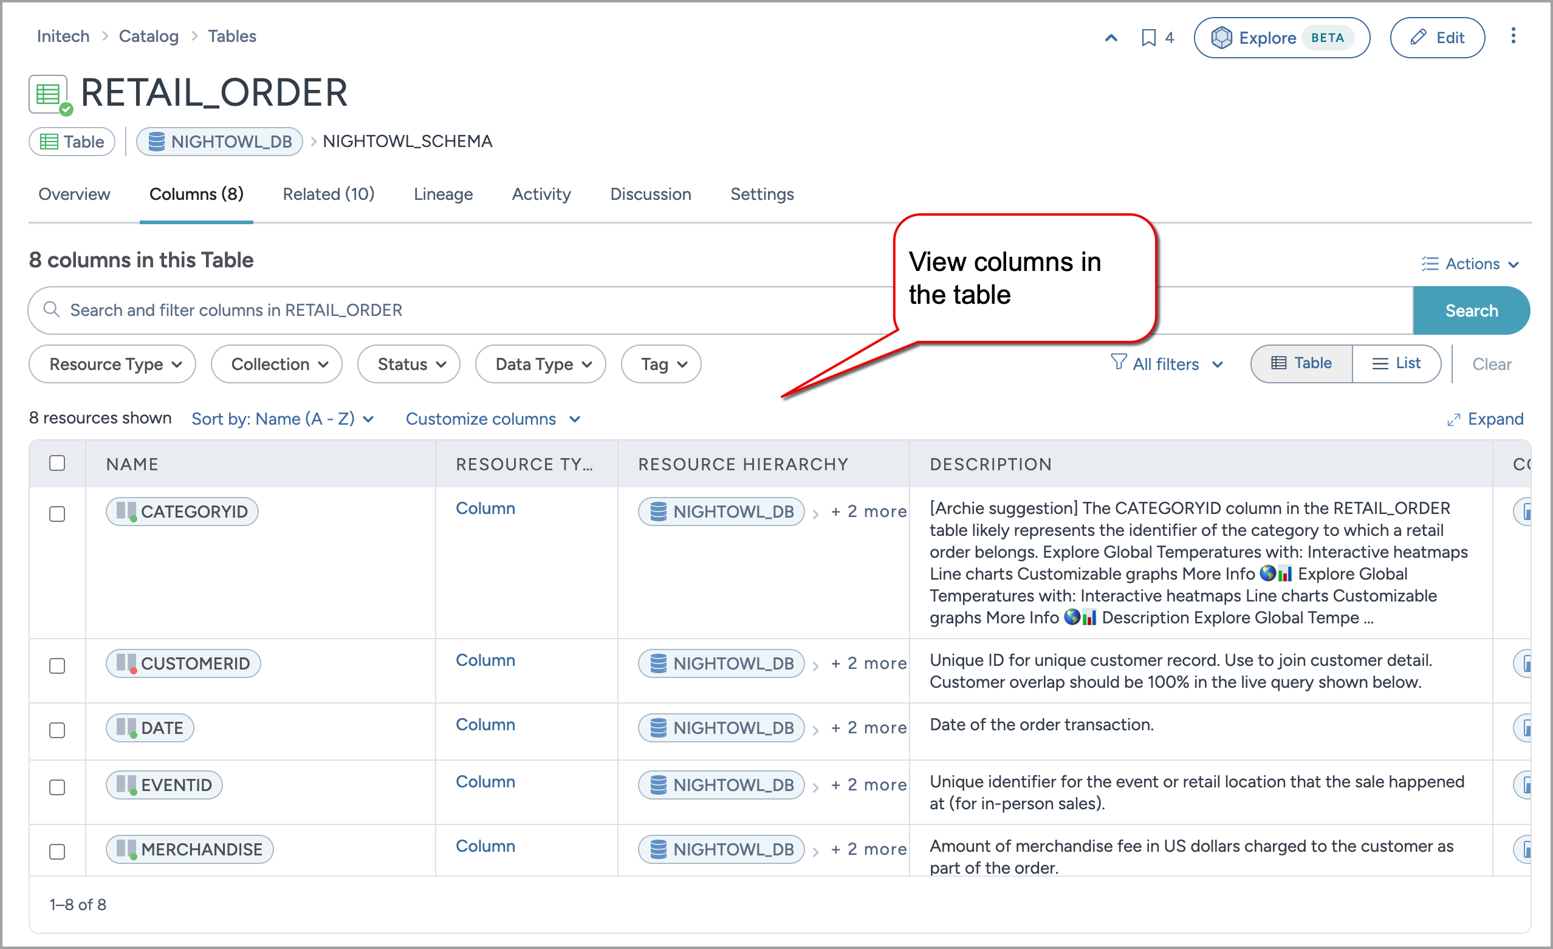Image resolution: width=1553 pixels, height=949 pixels.
Task: Switch to List view toggle
Action: [x=1396, y=363]
